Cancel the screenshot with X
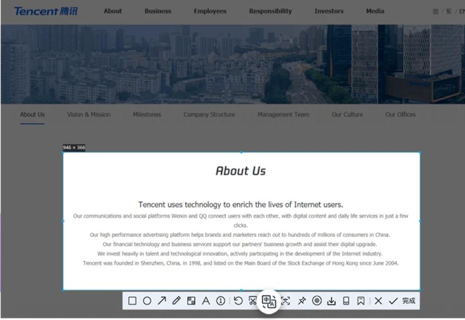 coord(378,301)
